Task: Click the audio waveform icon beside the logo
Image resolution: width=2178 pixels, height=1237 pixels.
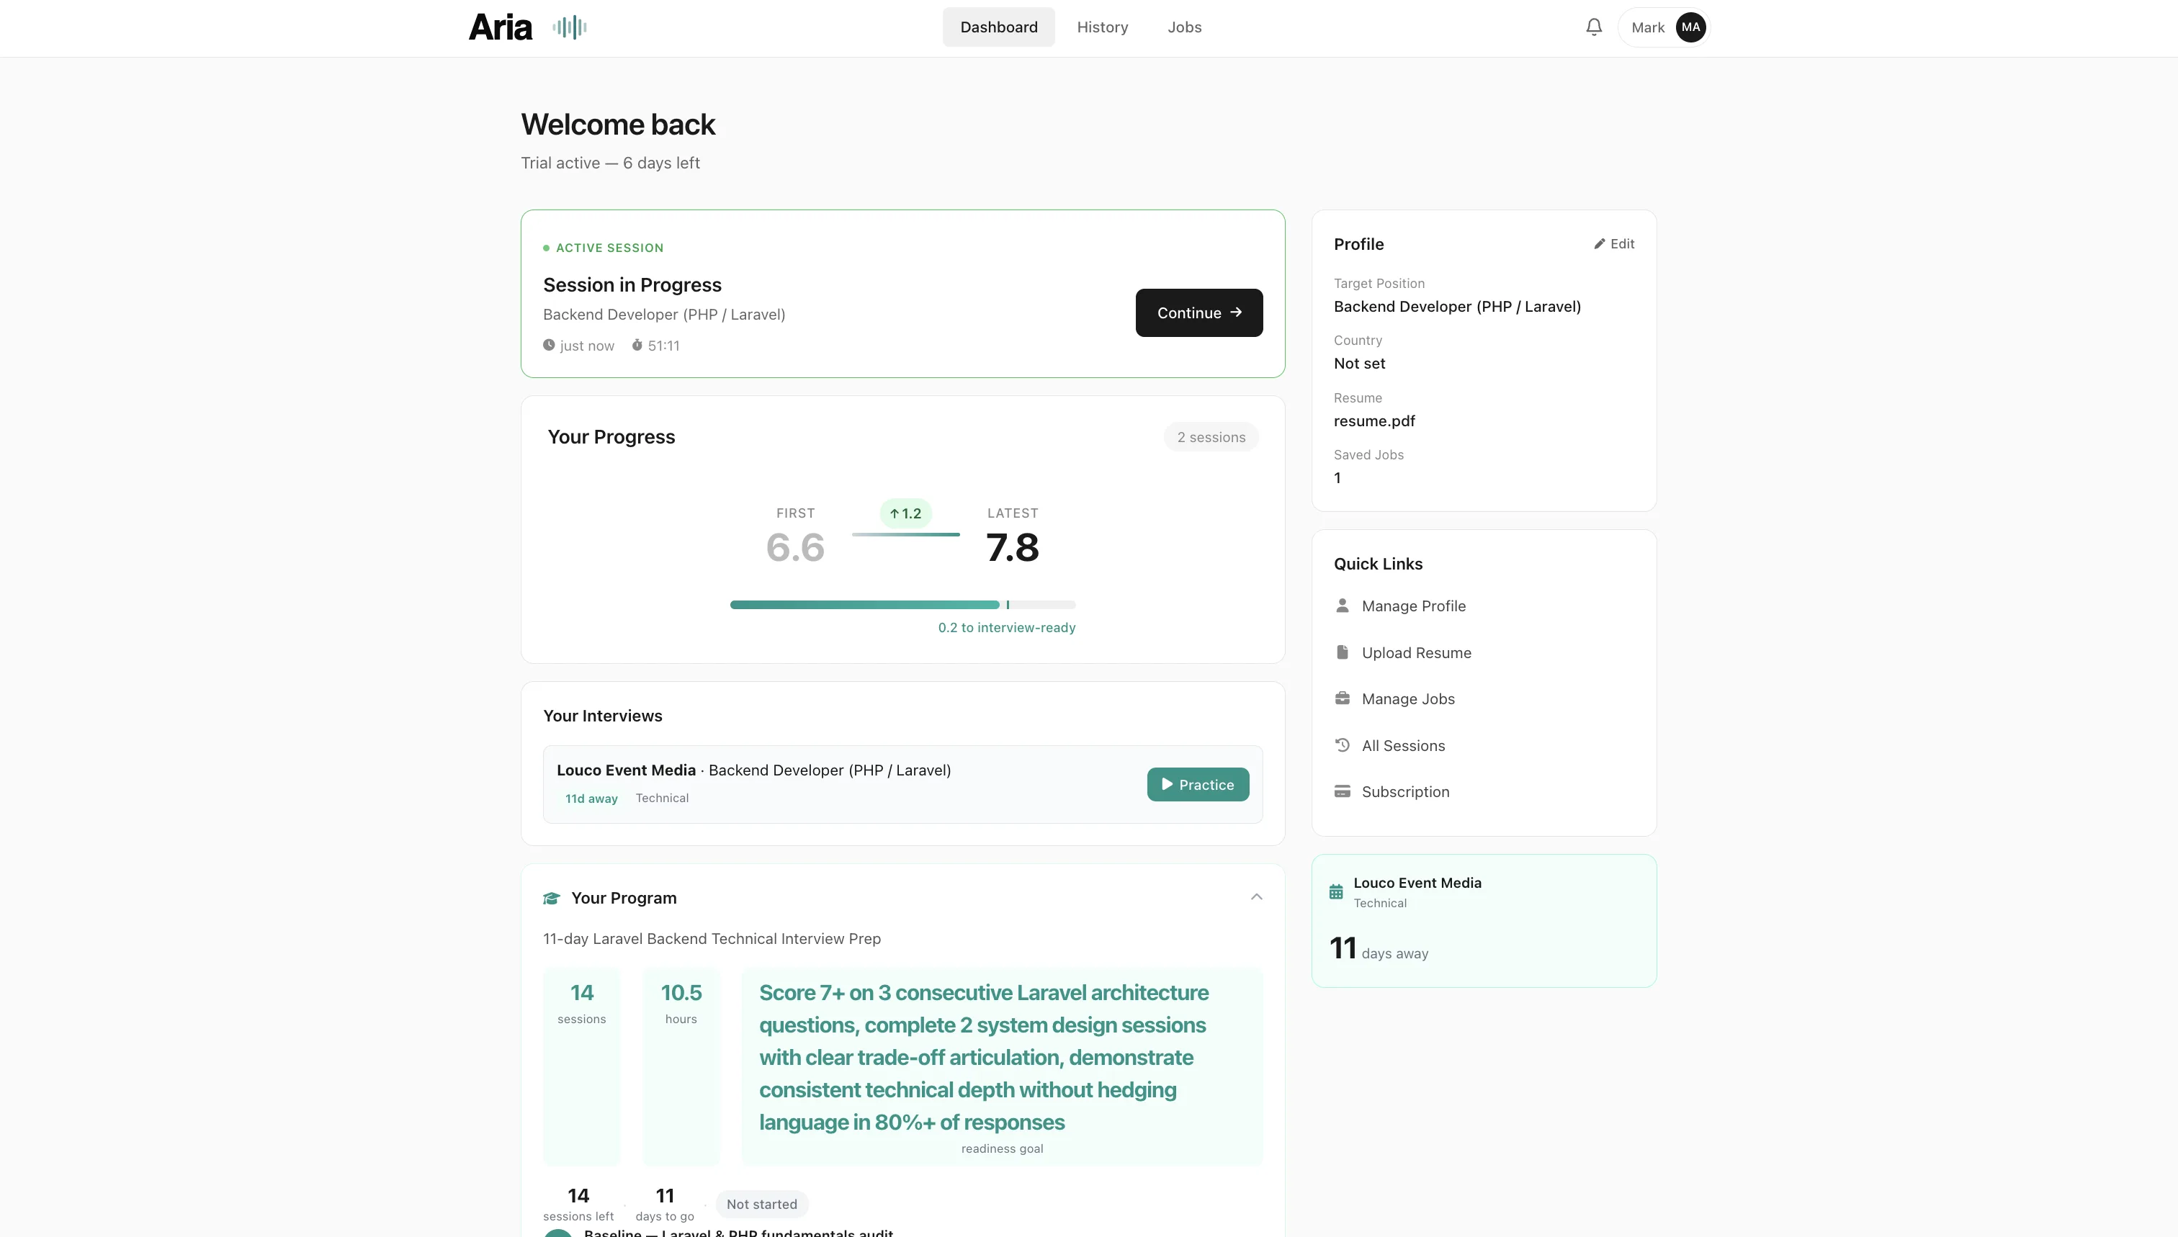Action: (570, 27)
